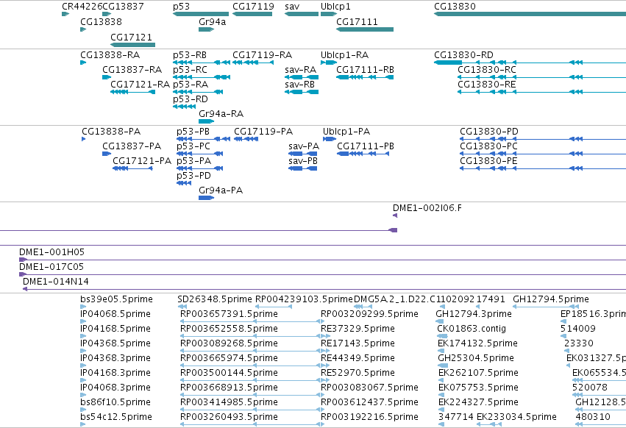Click EST RE37329.5prime

tap(358, 329)
